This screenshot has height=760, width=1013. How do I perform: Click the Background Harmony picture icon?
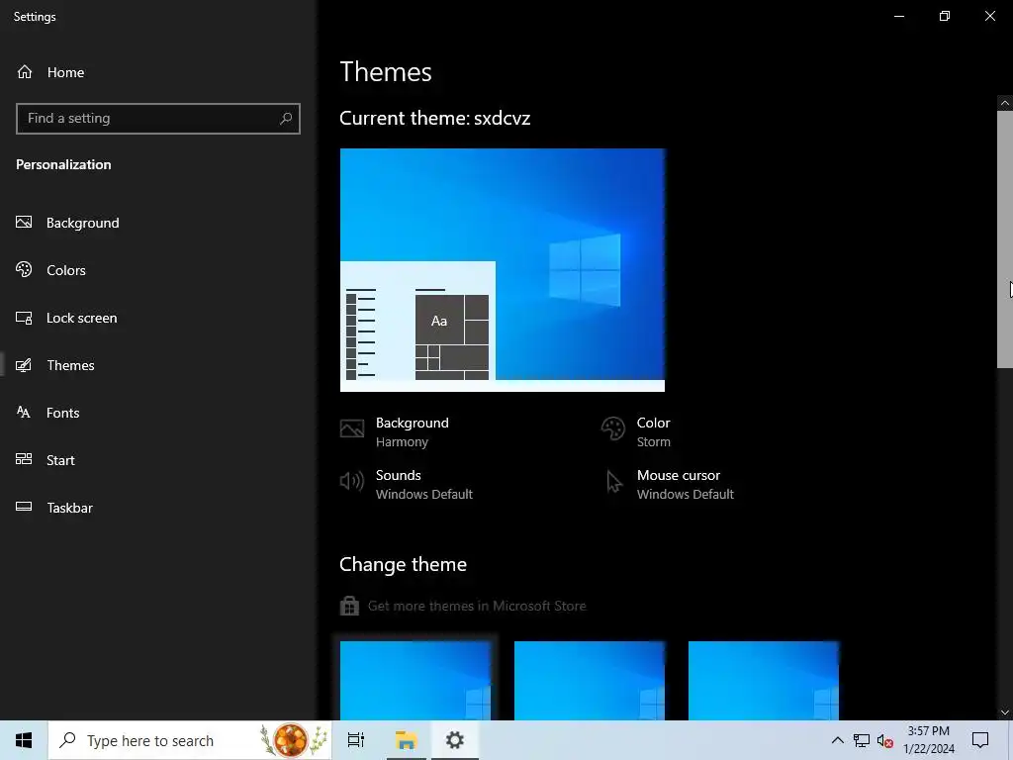[x=352, y=429]
